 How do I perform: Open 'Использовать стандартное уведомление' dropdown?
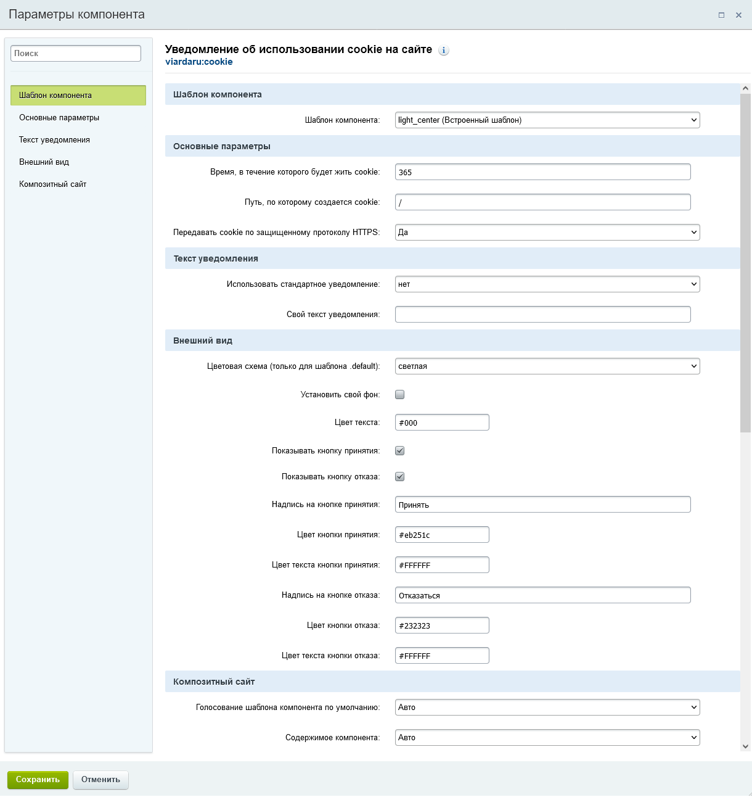pyautogui.click(x=547, y=284)
